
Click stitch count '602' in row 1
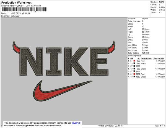coord(138,61)
